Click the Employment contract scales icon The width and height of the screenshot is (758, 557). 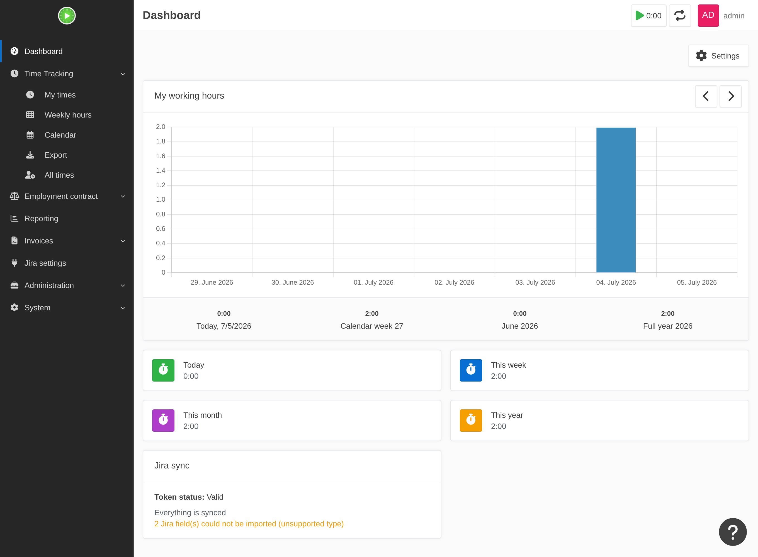[14, 196]
